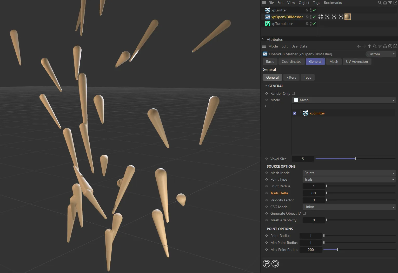Click the search magnifier in the top toolbar
The image size is (398, 273).
(380, 3)
